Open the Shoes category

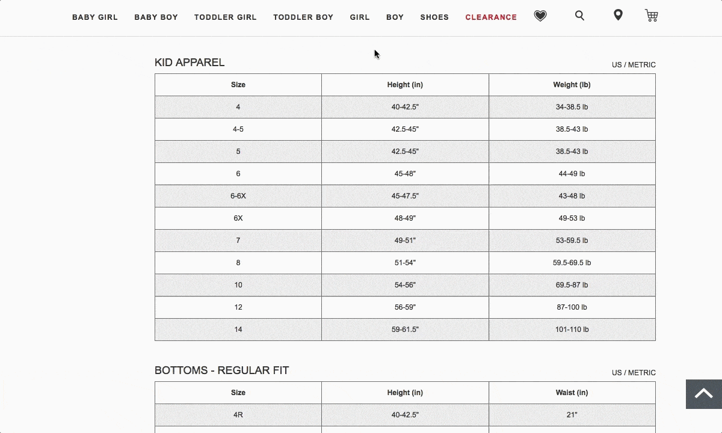coord(434,17)
